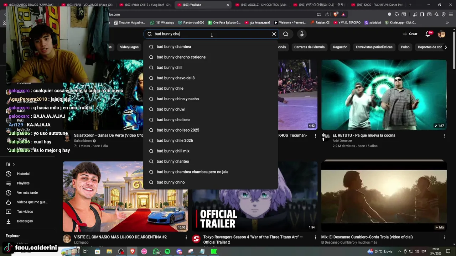Image resolution: width=456 pixels, height=256 pixels.
Task: Switch to the Pablo Chill-E x Yung Beef tab
Action: coord(145,5)
